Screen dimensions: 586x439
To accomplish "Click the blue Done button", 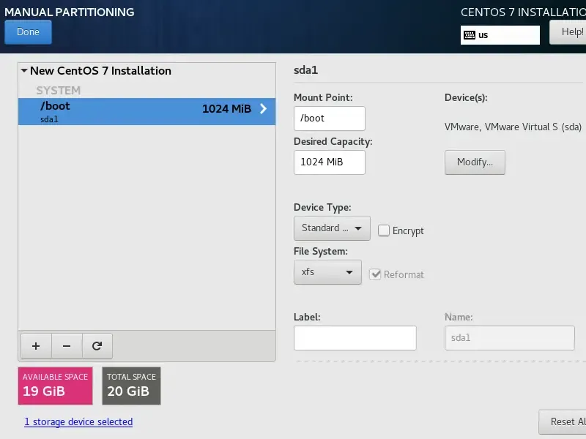I will pyautogui.click(x=28, y=32).
